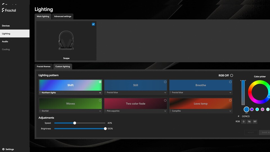
Task: Click the Fractal logo in sidebar
Action: 9,10
